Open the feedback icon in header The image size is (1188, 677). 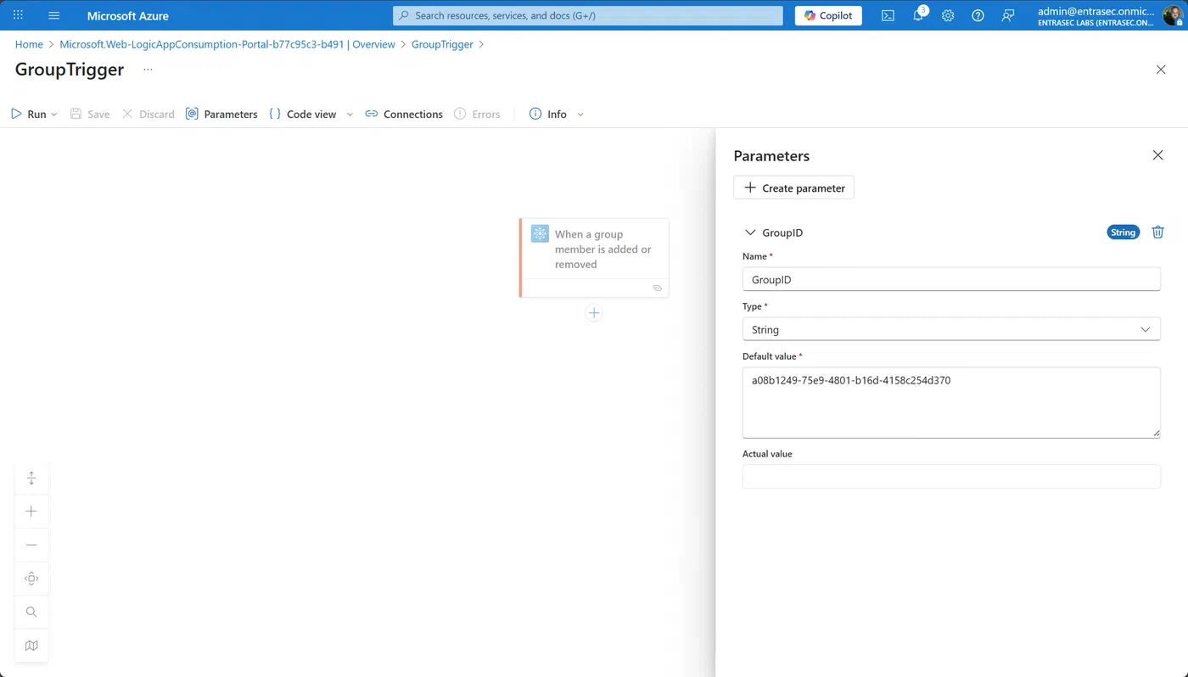(x=1008, y=15)
